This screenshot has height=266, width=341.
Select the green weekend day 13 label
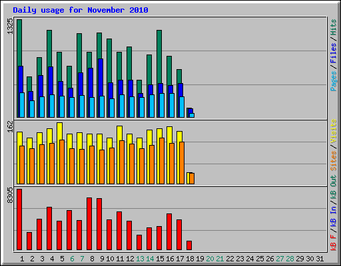140,259
